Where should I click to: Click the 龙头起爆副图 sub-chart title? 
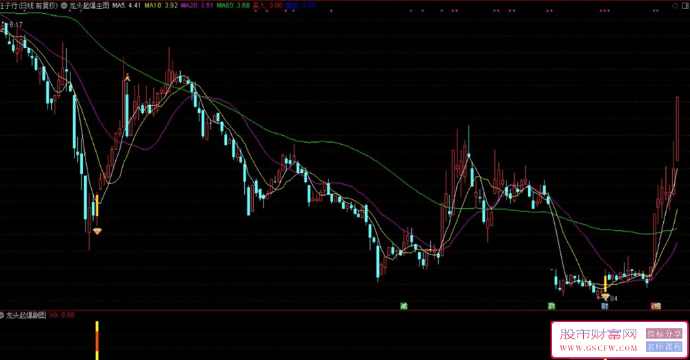26,315
